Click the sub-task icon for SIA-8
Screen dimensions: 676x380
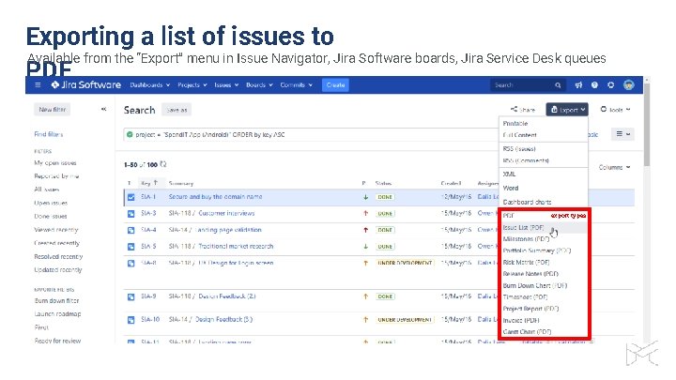click(131, 263)
